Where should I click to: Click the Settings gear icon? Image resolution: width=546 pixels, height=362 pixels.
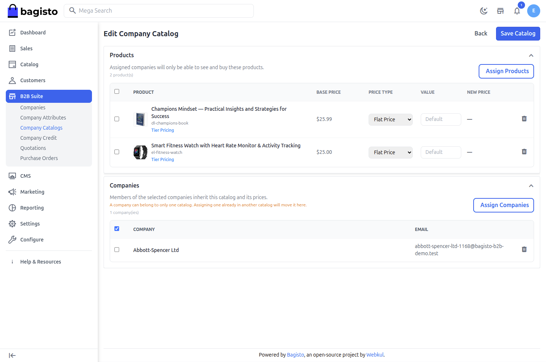pos(12,224)
